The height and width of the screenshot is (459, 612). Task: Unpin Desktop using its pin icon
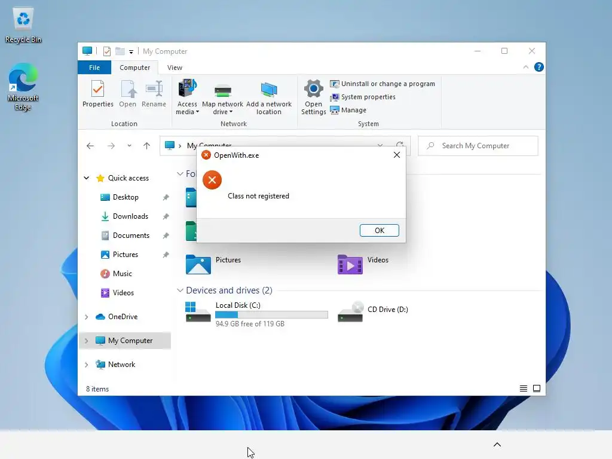coord(166,197)
